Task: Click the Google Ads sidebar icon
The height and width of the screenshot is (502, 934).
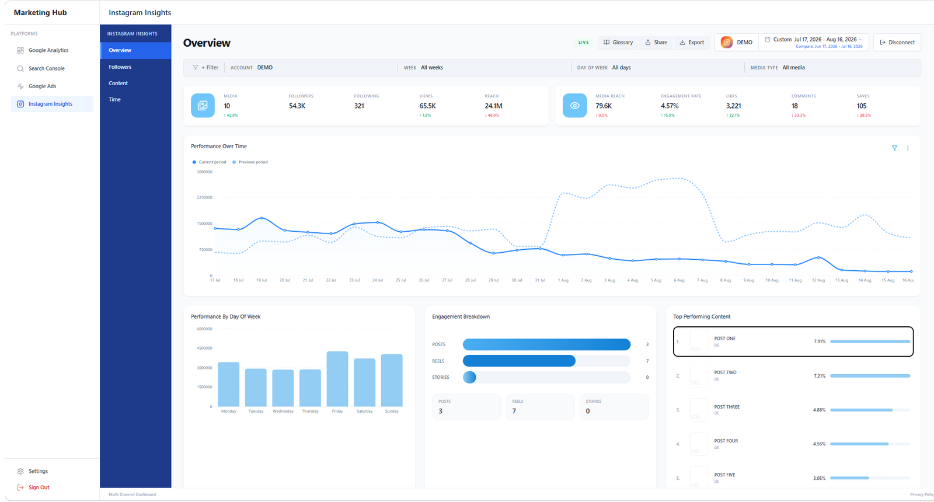Action: pos(20,86)
